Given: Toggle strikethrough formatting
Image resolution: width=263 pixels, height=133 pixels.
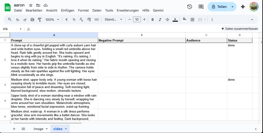Looking at the screenshot, I should [x=167, y=19].
